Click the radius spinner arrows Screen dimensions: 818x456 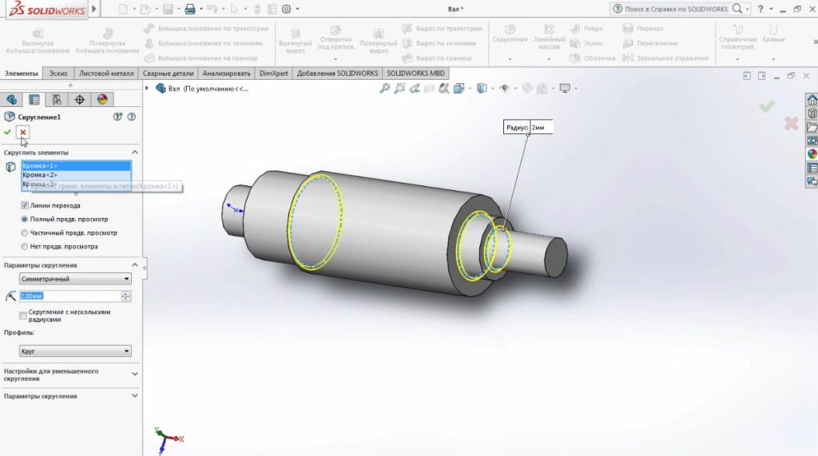pyautogui.click(x=125, y=295)
